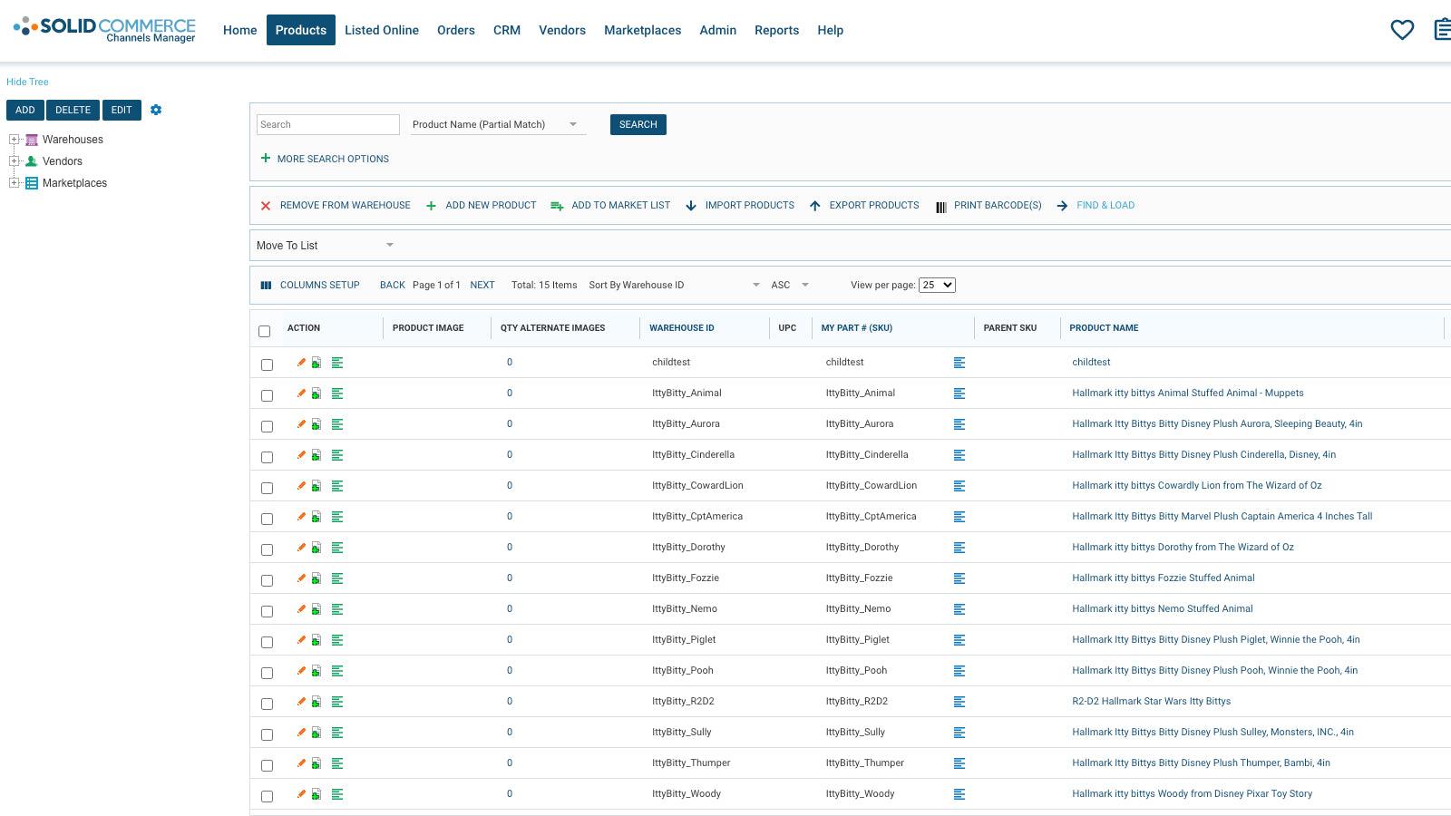Open the green list icon for IttyBitty_Aurora row
The image size is (1451, 816).
(x=337, y=423)
